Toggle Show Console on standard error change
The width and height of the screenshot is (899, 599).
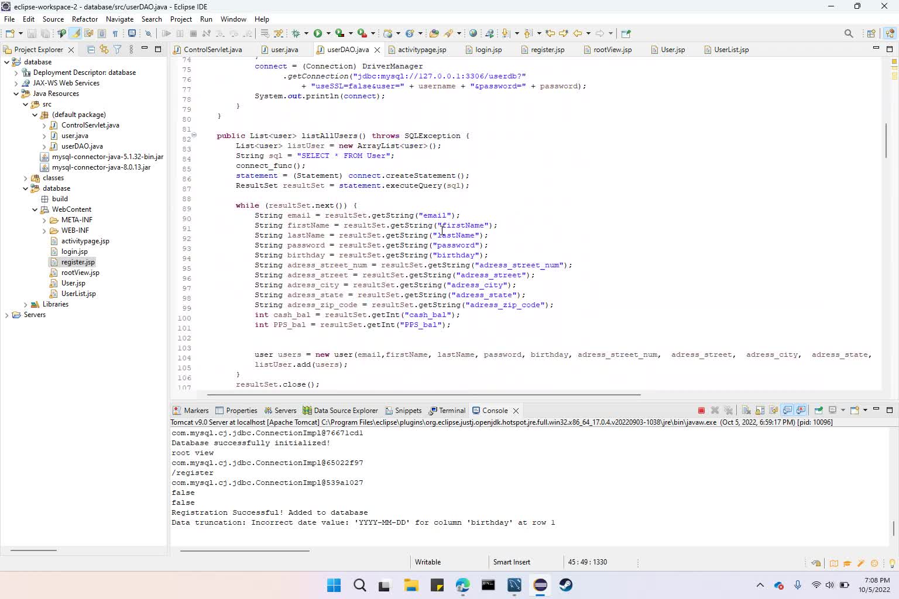tap(801, 410)
